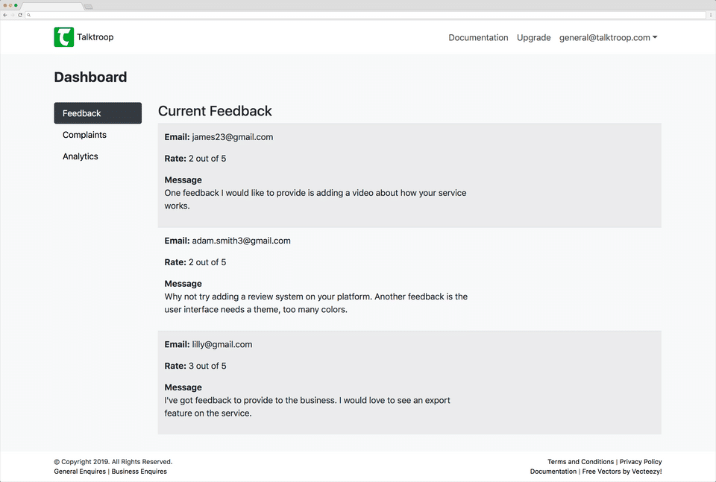Switch to the Complaints sidebar tab
This screenshot has height=482, width=716.
pyautogui.click(x=84, y=135)
